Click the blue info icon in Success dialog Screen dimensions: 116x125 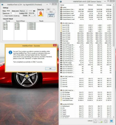[10, 52]
